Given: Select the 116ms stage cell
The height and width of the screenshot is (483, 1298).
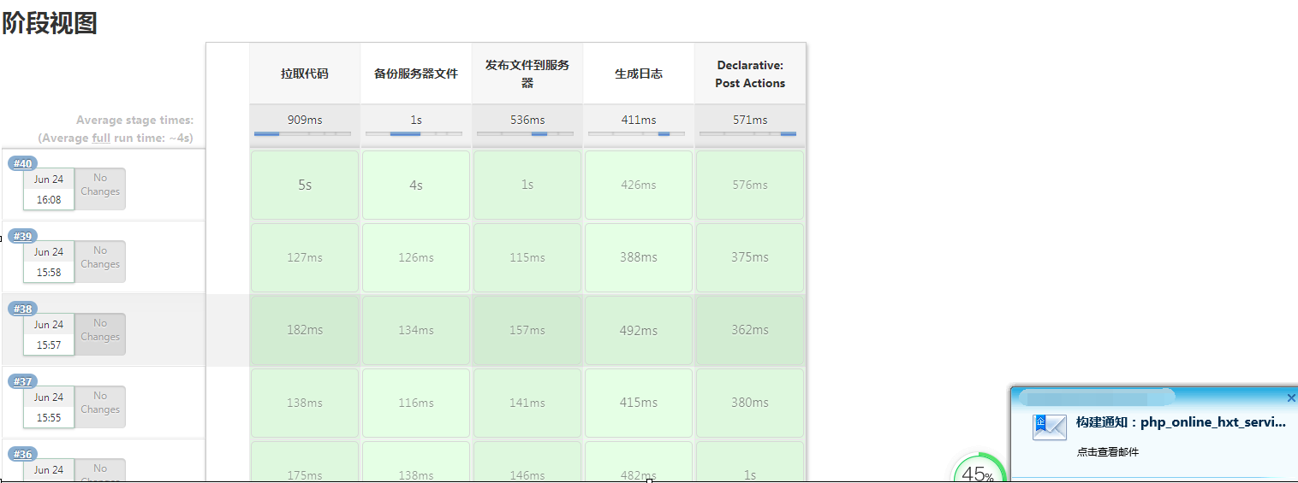Looking at the screenshot, I should tap(416, 403).
